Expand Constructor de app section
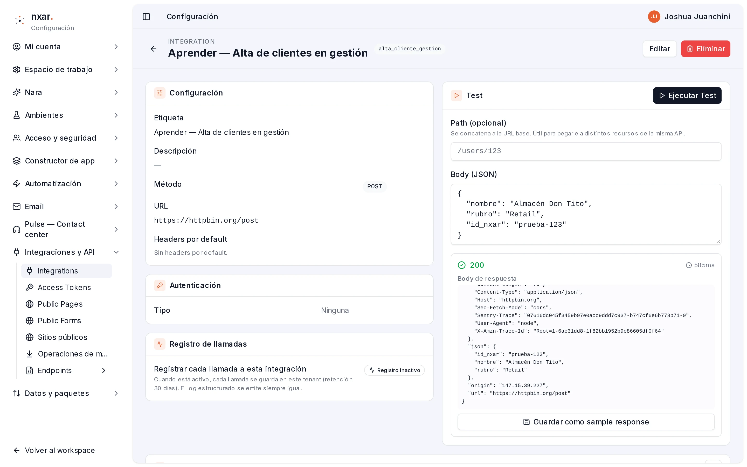The height and width of the screenshot is (467, 747). tap(66, 161)
